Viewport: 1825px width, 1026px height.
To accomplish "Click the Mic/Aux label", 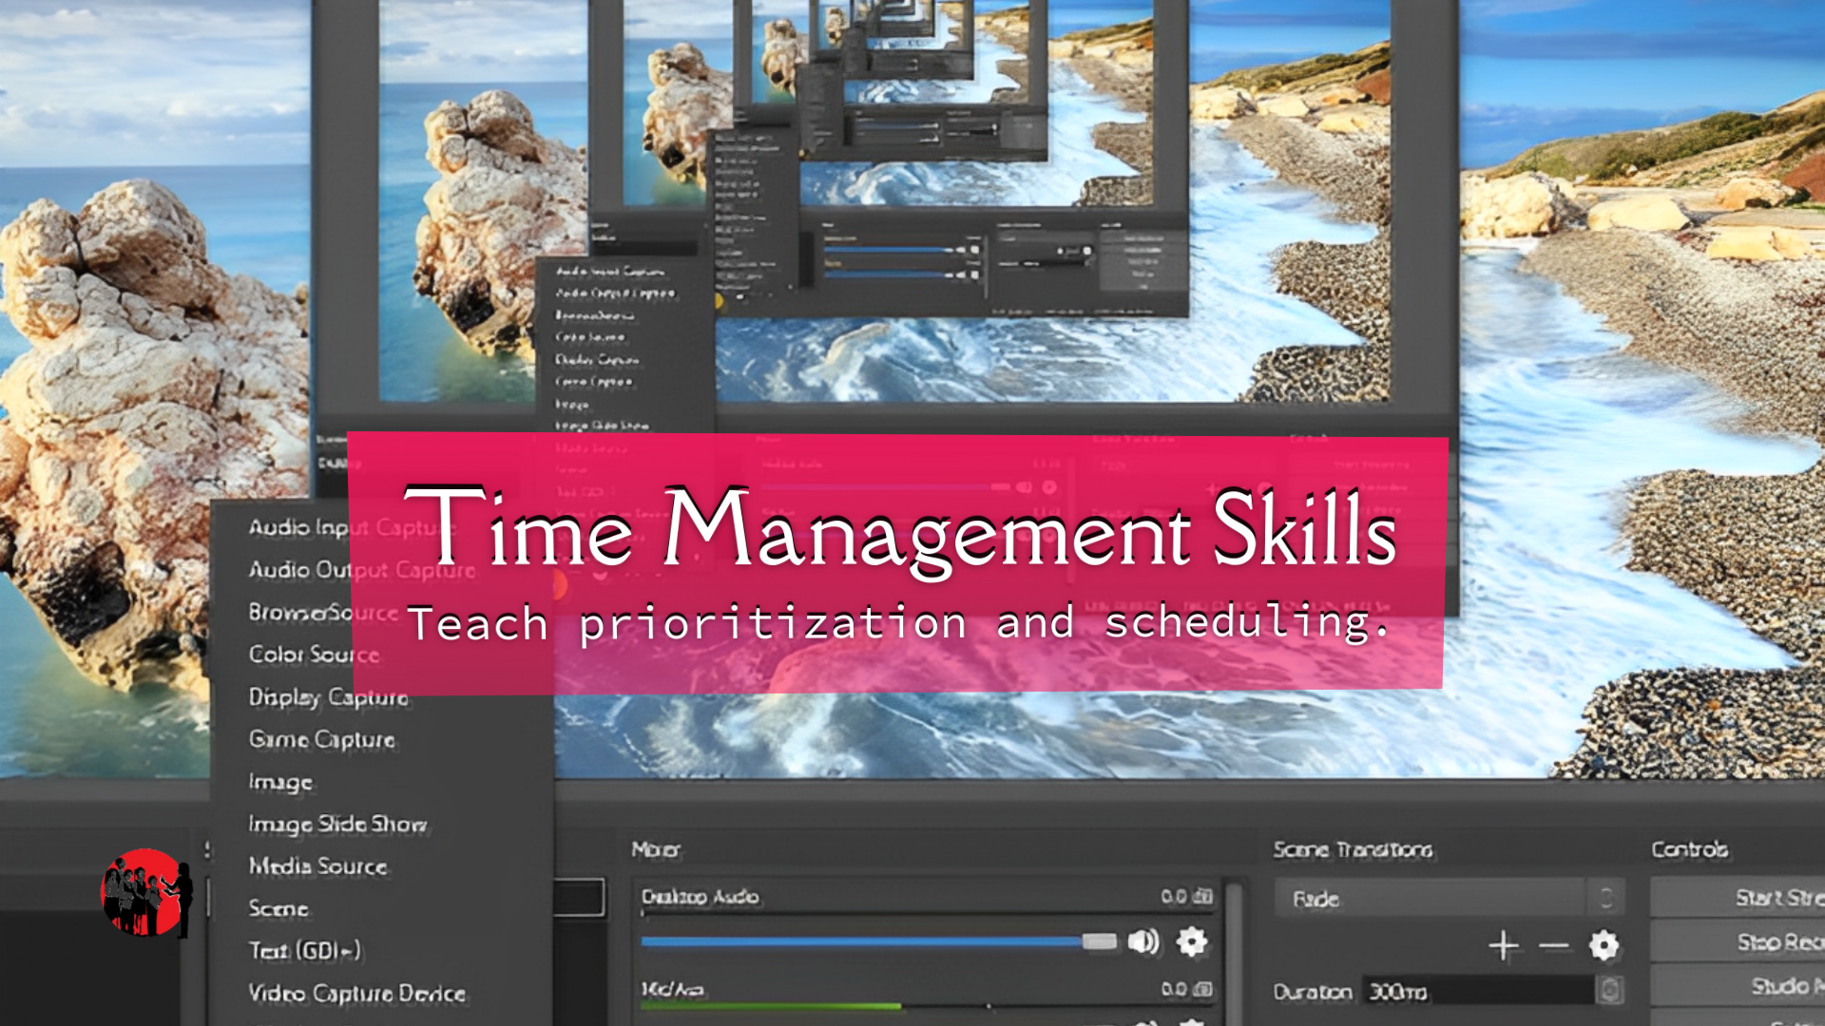I will (x=672, y=989).
